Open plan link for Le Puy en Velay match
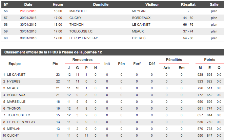Viewport: 225px width, 140px height. [214, 38]
